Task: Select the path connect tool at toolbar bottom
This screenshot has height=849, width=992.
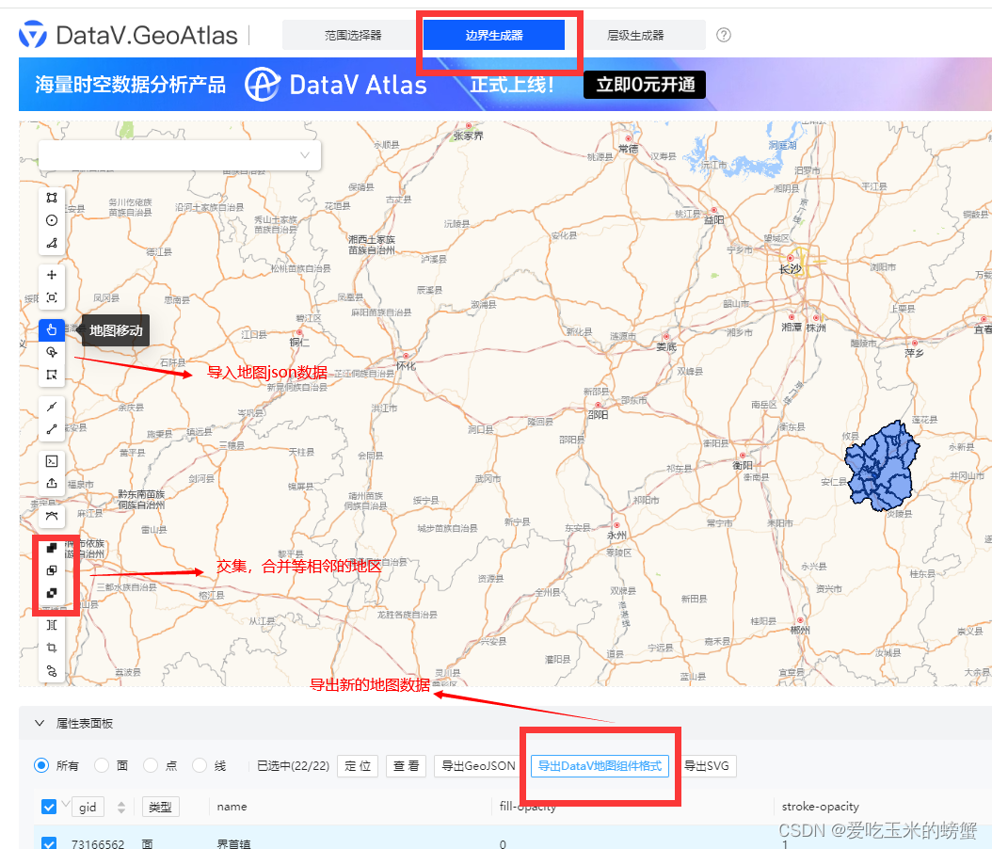Action: (52, 670)
